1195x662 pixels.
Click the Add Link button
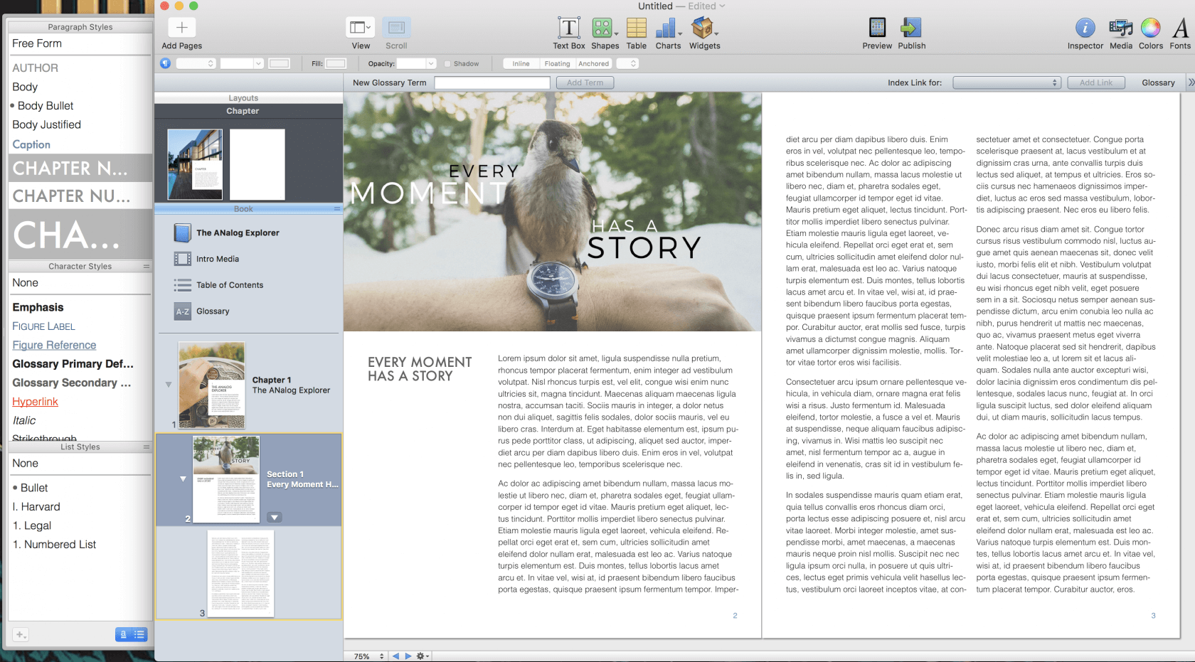[x=1095, y=82]
